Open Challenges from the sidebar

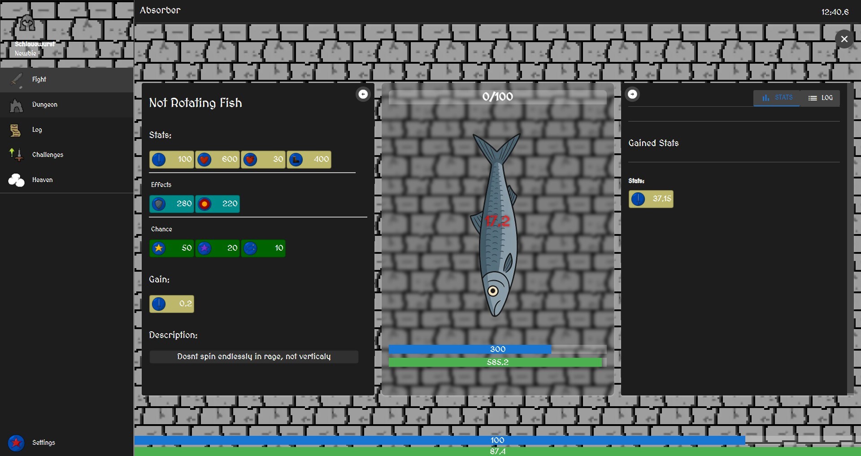click(66, 155)
